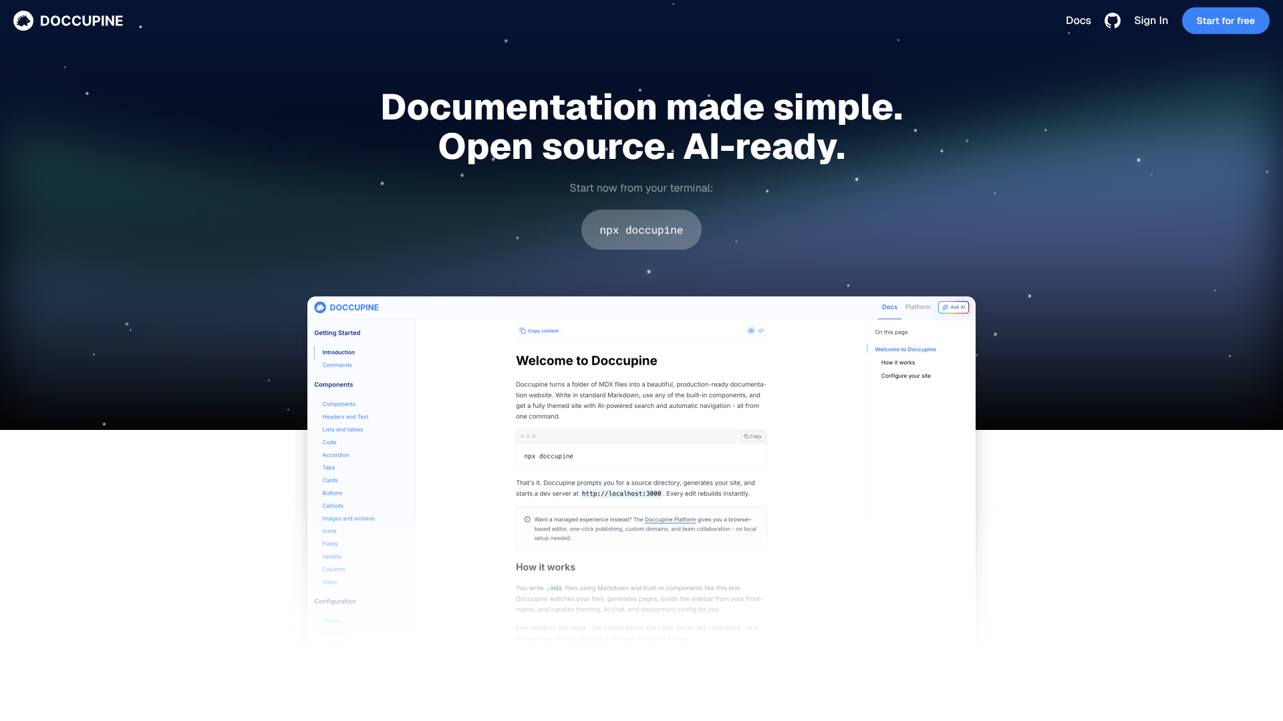Open the Docs tab in preview header

[889, 307]
